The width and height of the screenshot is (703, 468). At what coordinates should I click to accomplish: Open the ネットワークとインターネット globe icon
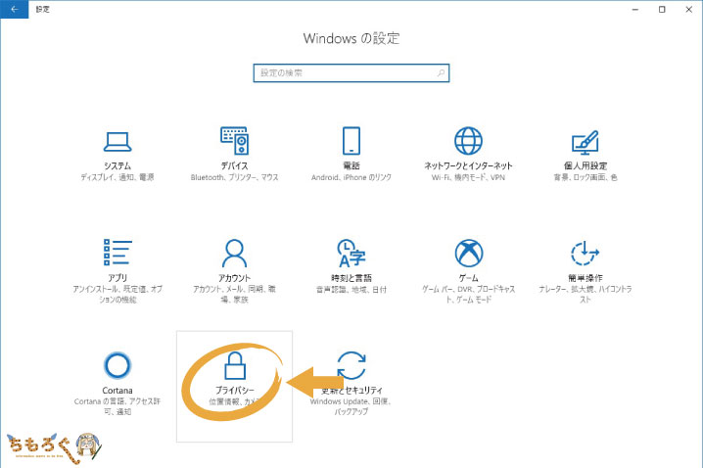coord(468,141)
